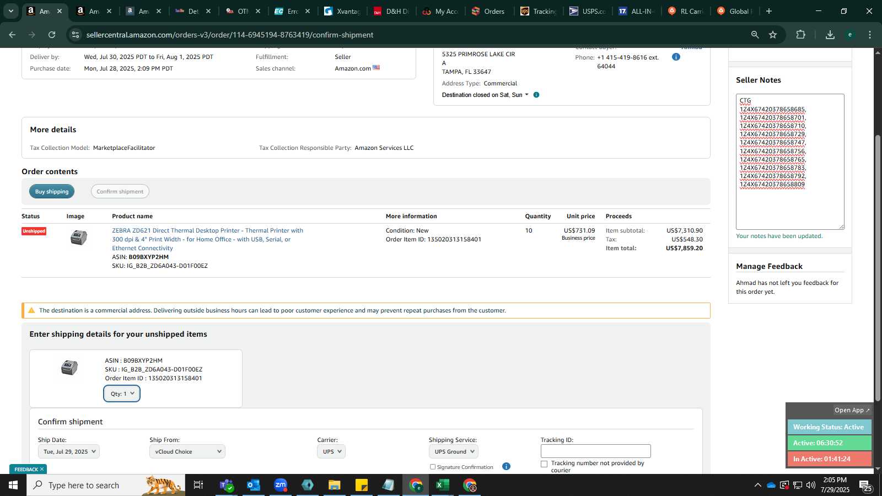
Task: Expand Destination closed on Sat, Sun
Action: coord(485,95)
